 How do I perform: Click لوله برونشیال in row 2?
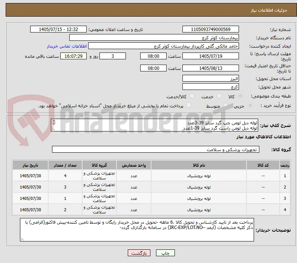(x=199, y=187)
